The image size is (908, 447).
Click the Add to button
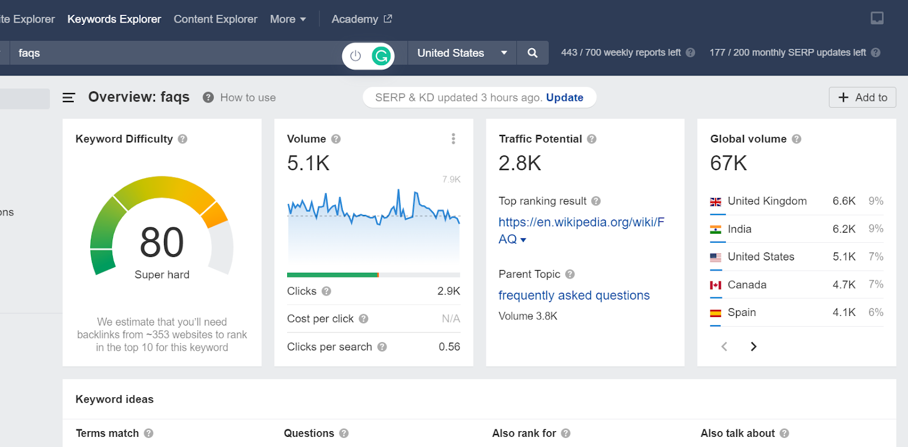tap(863, 98)
